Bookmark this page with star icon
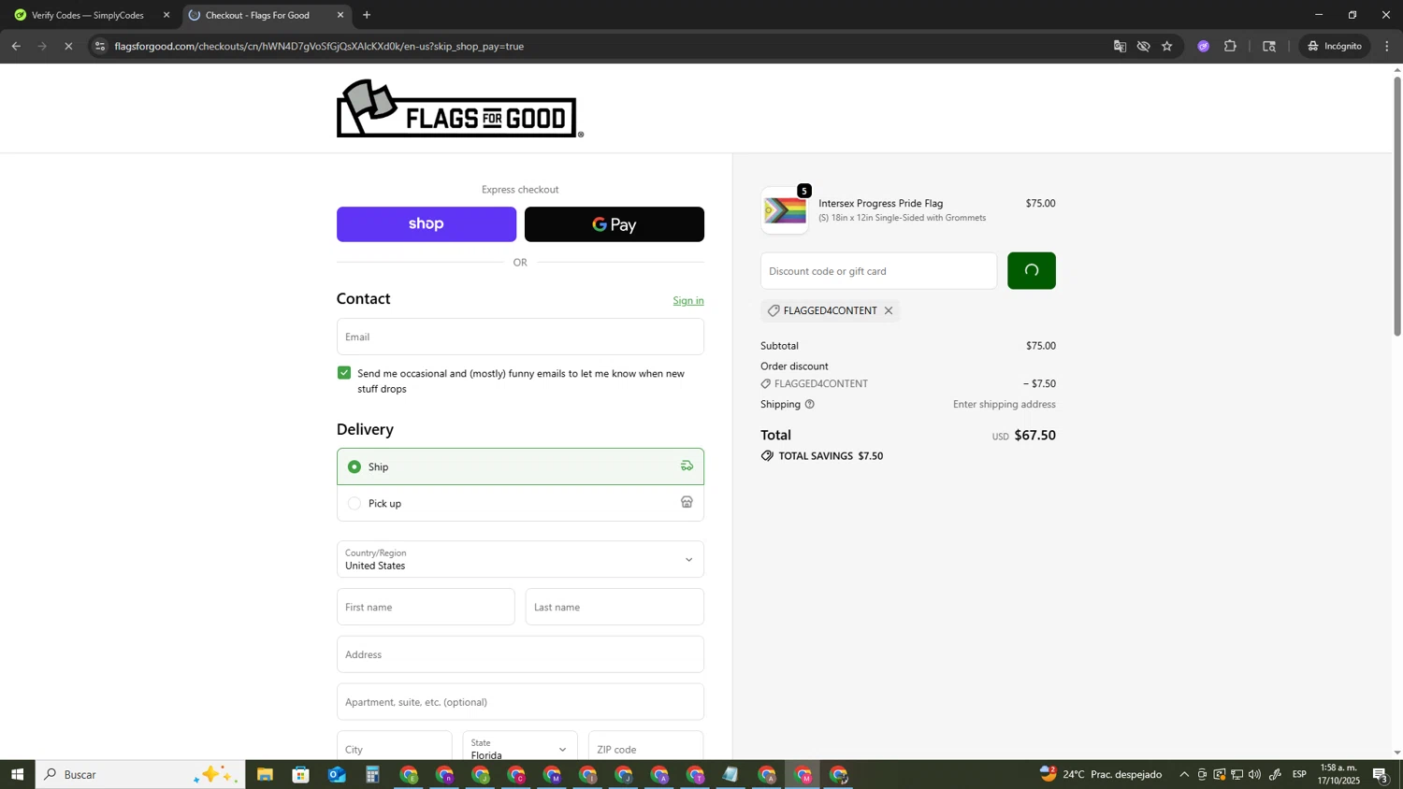This screenshot has height=789, width=1403. click(x=1167, y=46)
